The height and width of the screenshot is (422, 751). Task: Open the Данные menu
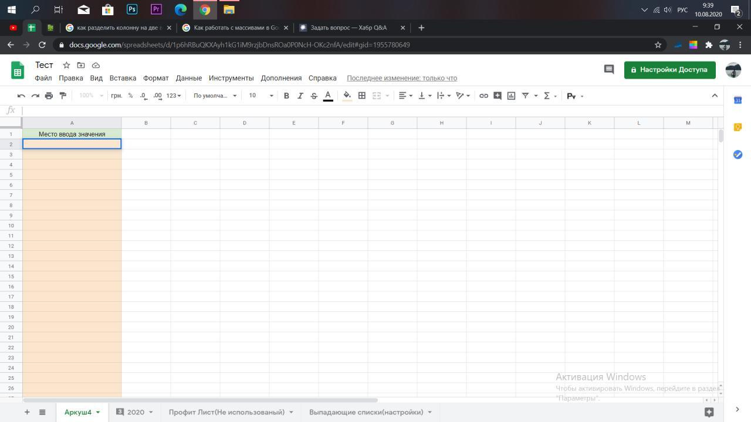point(189,78)
